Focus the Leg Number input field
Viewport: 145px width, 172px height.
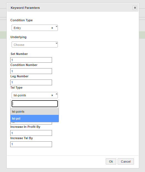[31, 82]
